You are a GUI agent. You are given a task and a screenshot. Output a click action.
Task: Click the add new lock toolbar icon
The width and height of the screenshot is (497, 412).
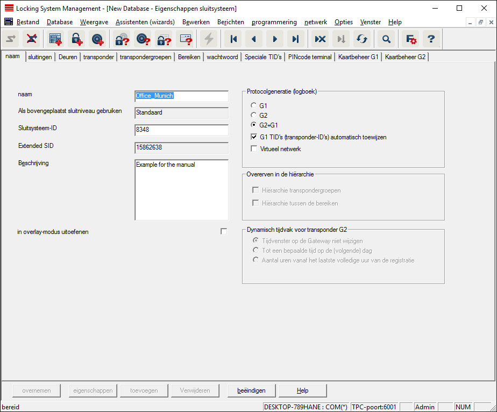[x=76, y=39]
